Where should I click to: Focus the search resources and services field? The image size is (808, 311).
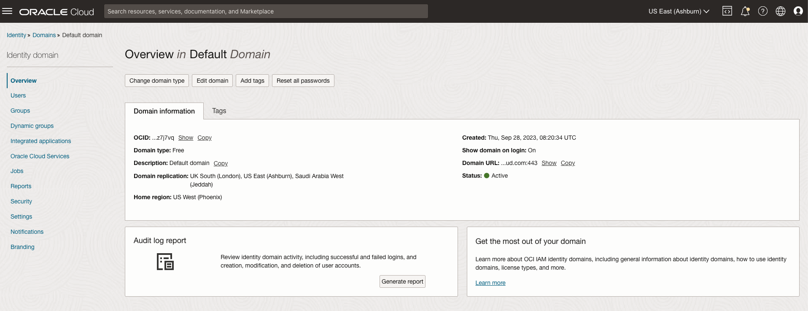coord(266,11)
